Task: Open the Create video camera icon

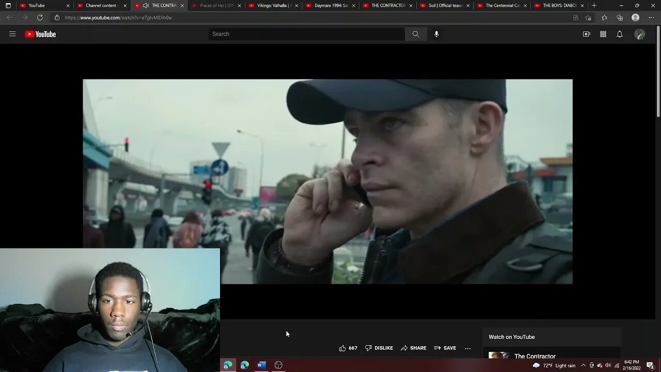Action: click(586, 34)
